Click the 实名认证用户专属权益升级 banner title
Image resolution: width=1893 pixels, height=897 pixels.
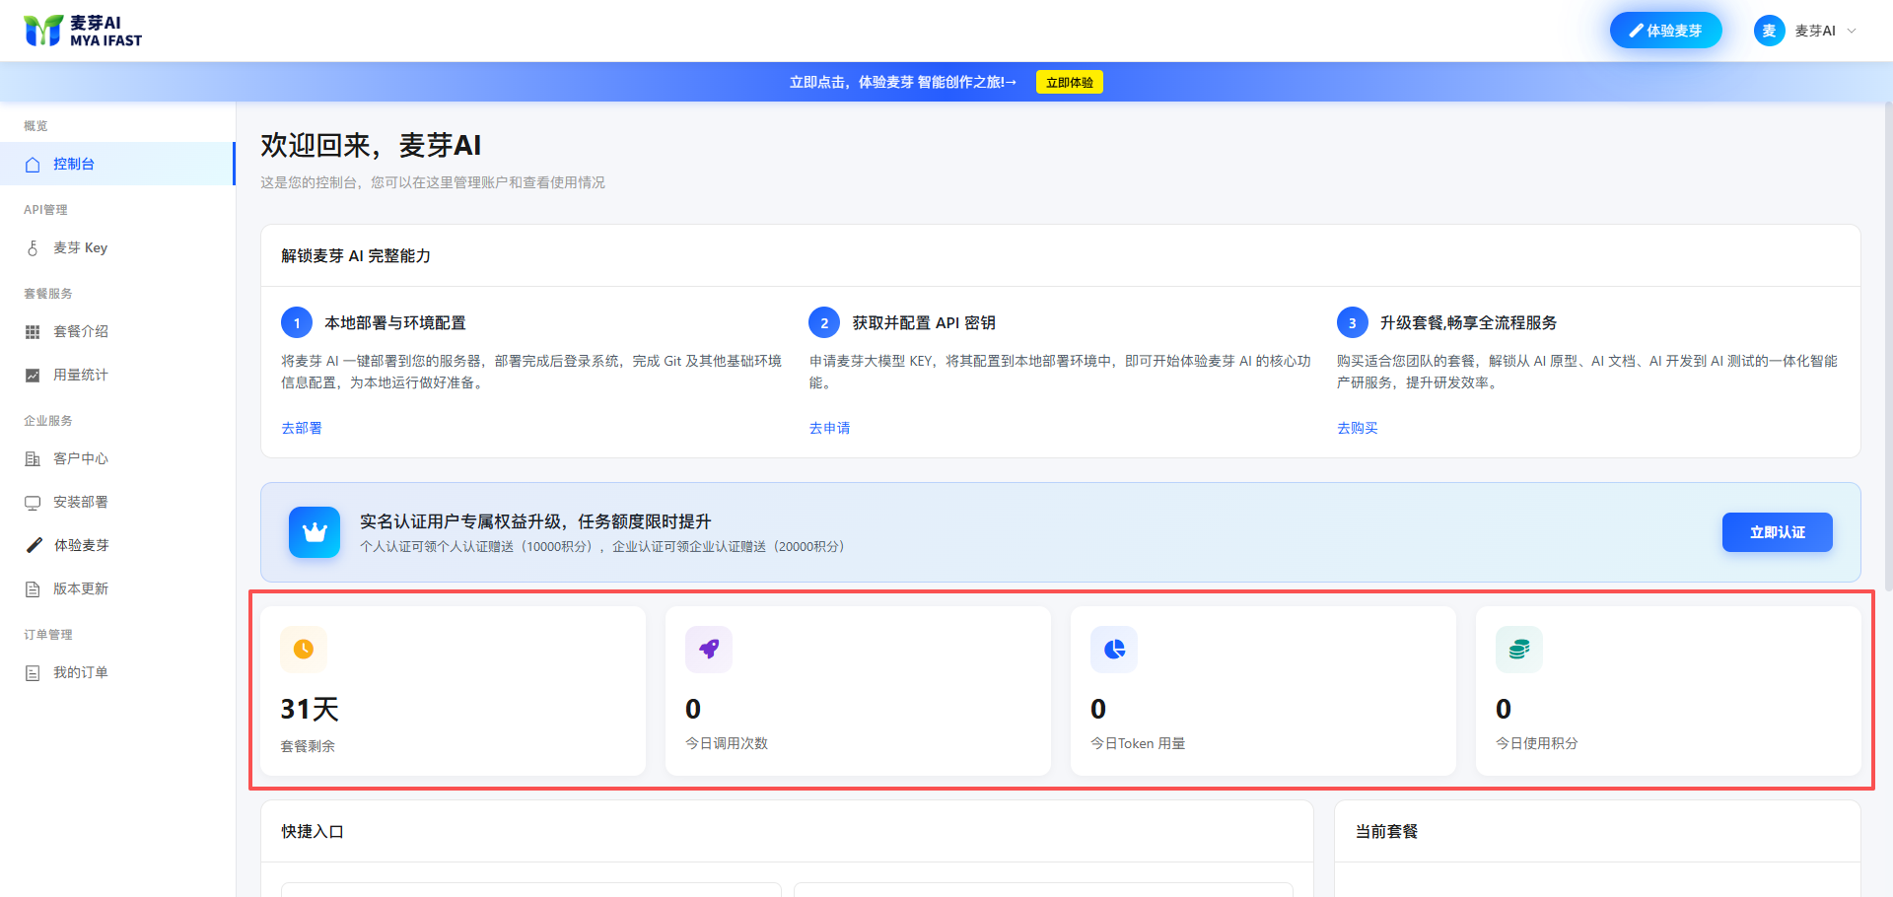(535, 521)
